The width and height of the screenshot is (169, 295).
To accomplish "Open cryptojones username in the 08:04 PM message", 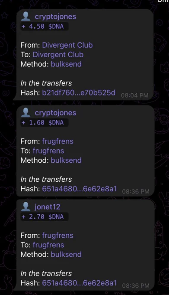I will pyautogui.click(x=55, y=16).
